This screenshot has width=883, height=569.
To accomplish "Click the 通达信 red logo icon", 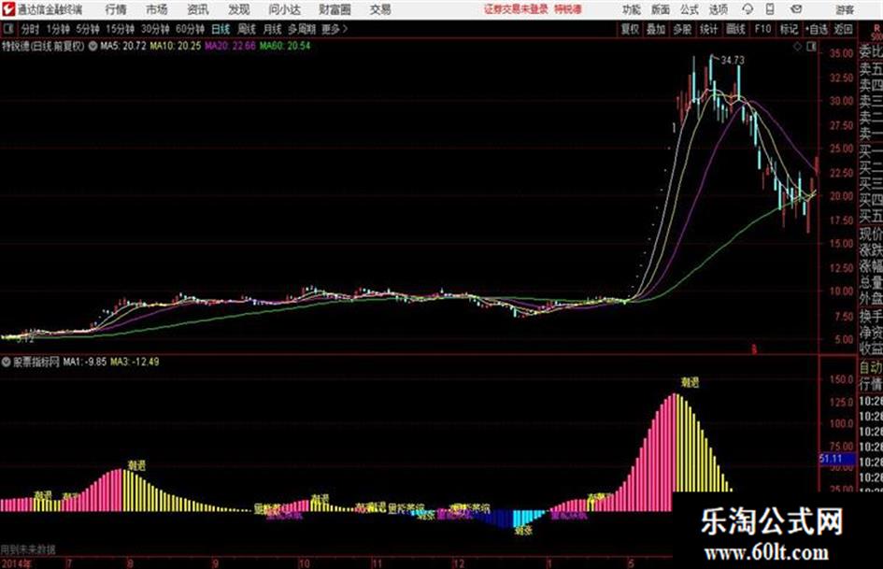I will [8, 9].
